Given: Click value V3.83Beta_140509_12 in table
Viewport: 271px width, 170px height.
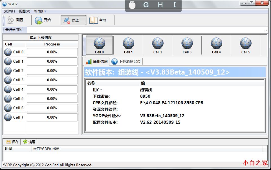Looking at the screenshot, I should click(162, 116).
